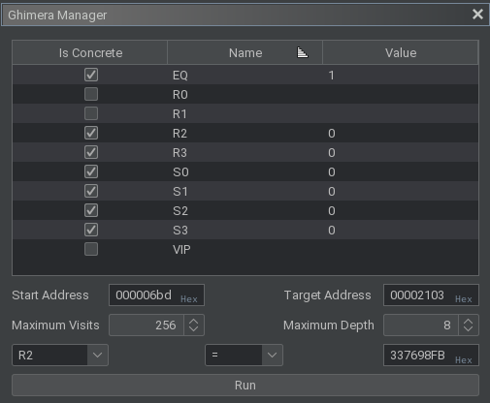Click the R2 name cell in table

pyautogui.click(x=245, y=133)
